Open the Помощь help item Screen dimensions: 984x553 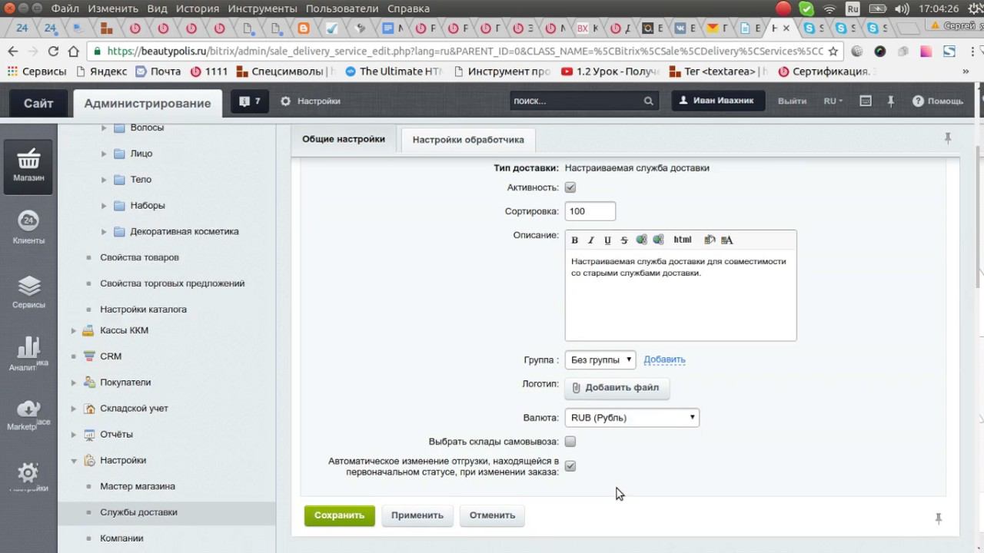pos(938,101)
